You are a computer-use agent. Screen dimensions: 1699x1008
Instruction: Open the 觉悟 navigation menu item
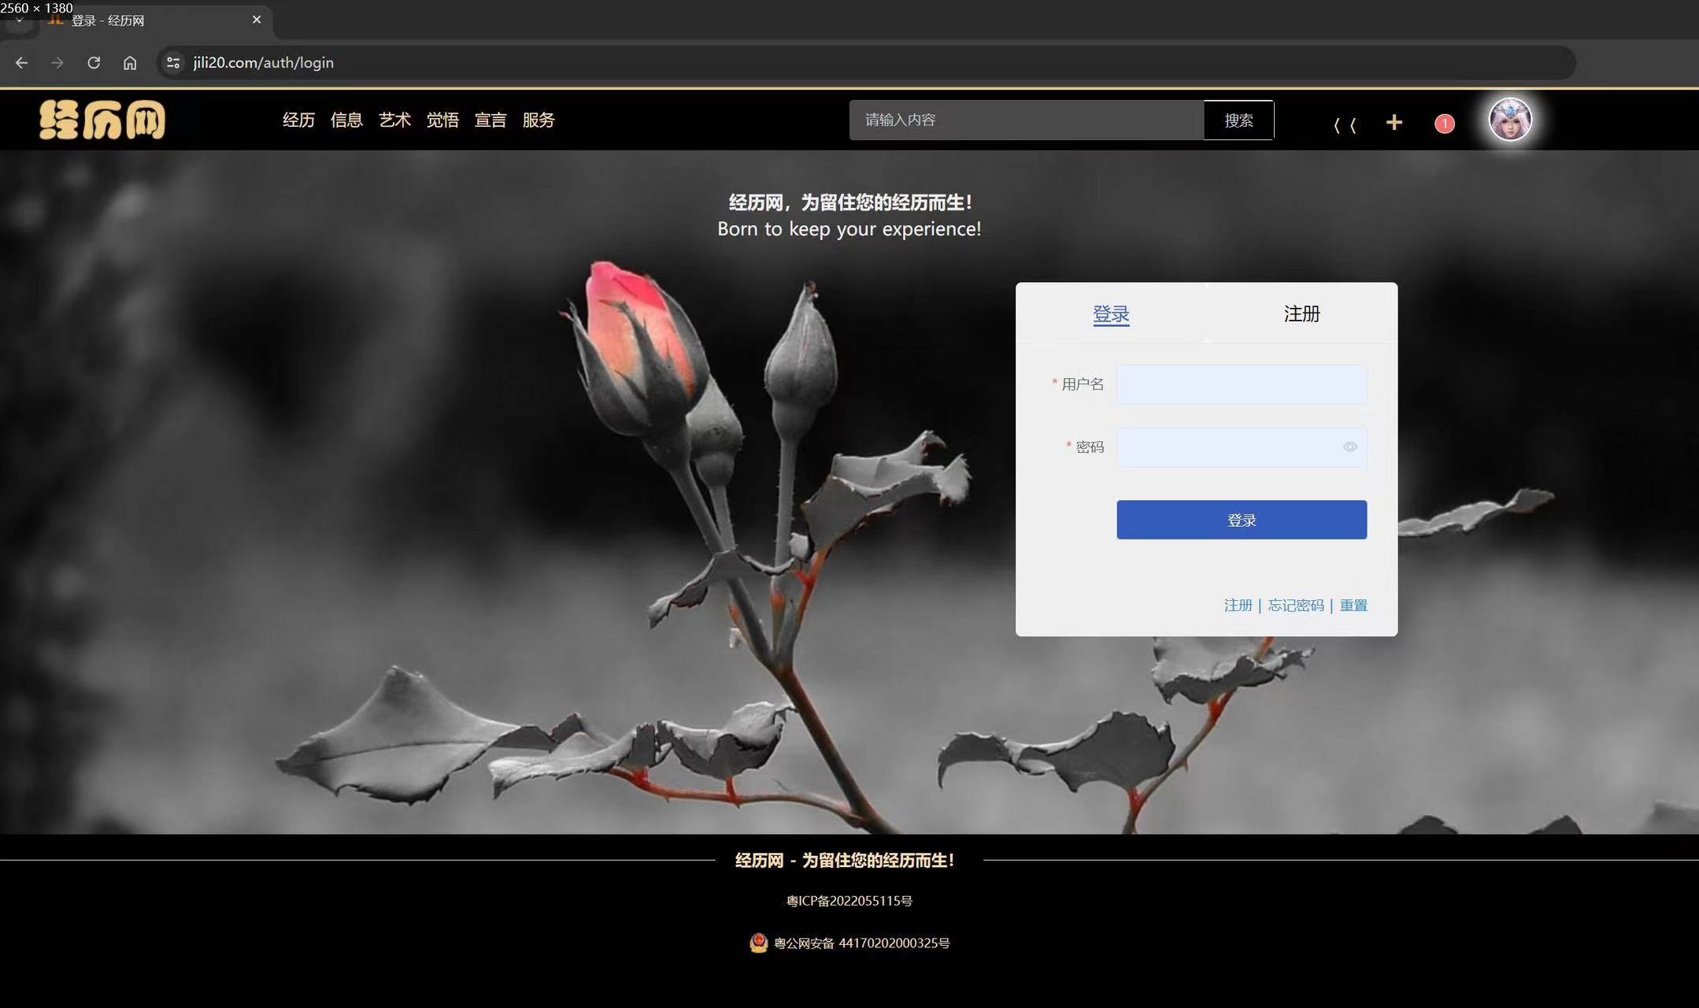(x=442, y=120)
